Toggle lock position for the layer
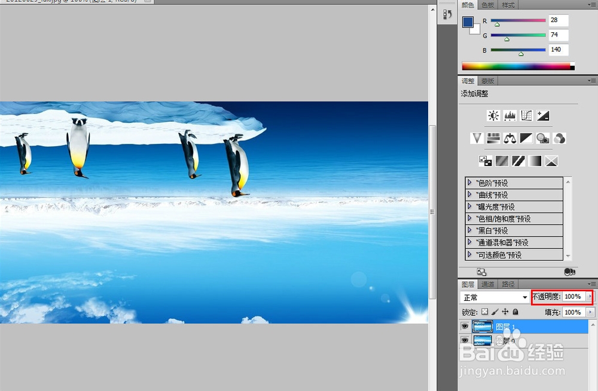This screenshot has height=391, width=598. [x=505, y=312]
